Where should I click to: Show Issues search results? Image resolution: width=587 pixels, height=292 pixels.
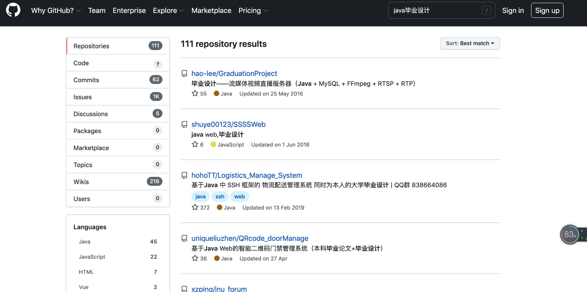coord(118,97)
